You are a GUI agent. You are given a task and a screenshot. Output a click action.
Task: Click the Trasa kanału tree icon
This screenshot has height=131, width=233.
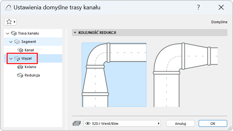coord(14,33)
